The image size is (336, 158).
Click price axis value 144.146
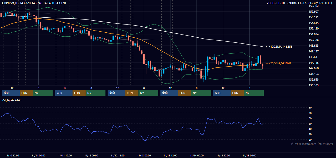[x=314, y=63]
